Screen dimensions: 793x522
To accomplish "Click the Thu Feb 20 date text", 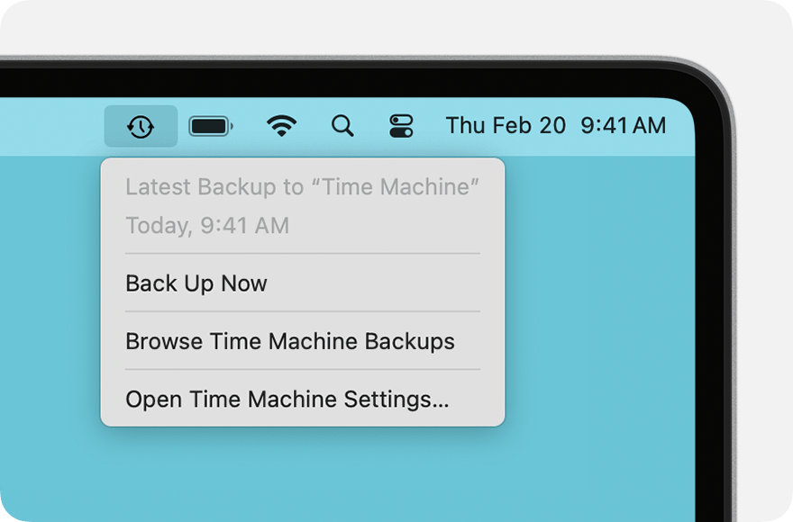I will click(x=506, y=126).
